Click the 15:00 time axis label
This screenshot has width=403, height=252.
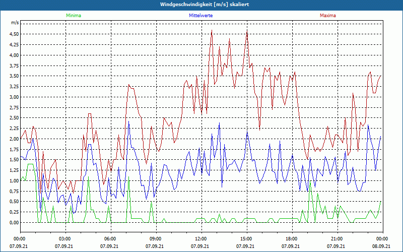tap(245, 239)
